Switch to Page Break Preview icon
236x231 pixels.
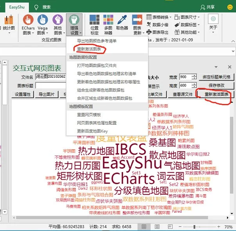coord(170,226)
